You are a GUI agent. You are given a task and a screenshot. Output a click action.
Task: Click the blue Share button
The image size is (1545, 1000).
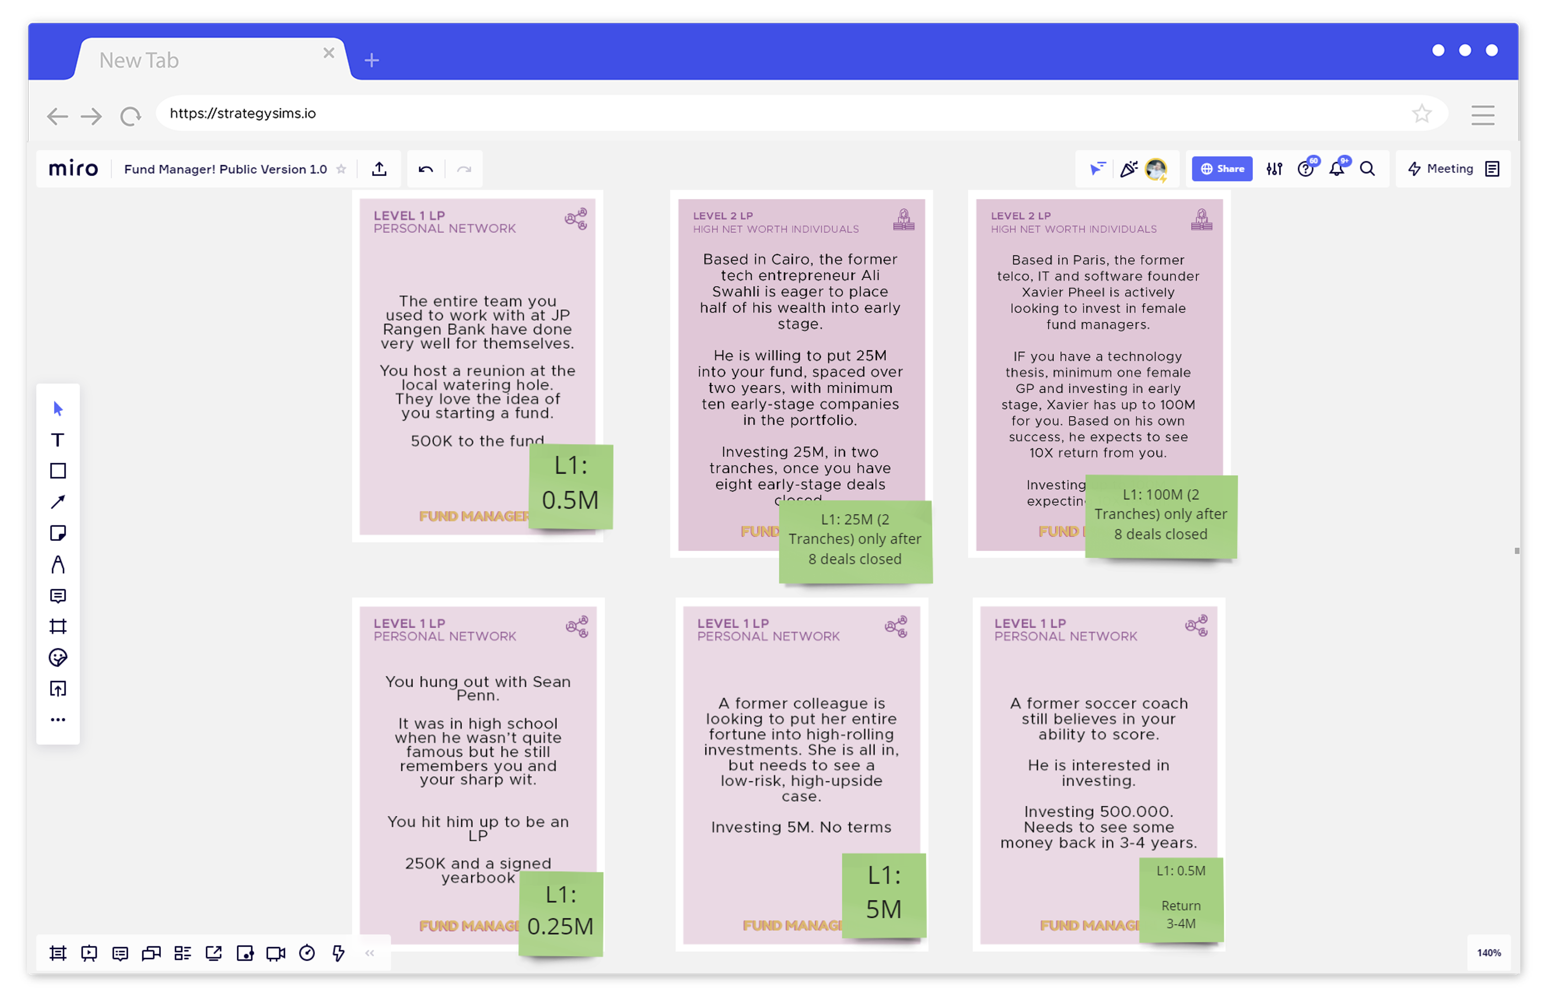click(x=1222, y=169)
